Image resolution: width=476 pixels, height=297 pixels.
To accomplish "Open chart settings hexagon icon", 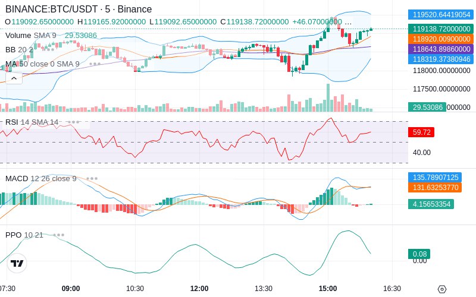I will 441,289.
